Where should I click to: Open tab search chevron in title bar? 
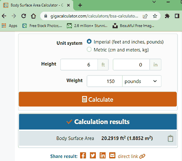pyautogui.click(x=154, y=2)
